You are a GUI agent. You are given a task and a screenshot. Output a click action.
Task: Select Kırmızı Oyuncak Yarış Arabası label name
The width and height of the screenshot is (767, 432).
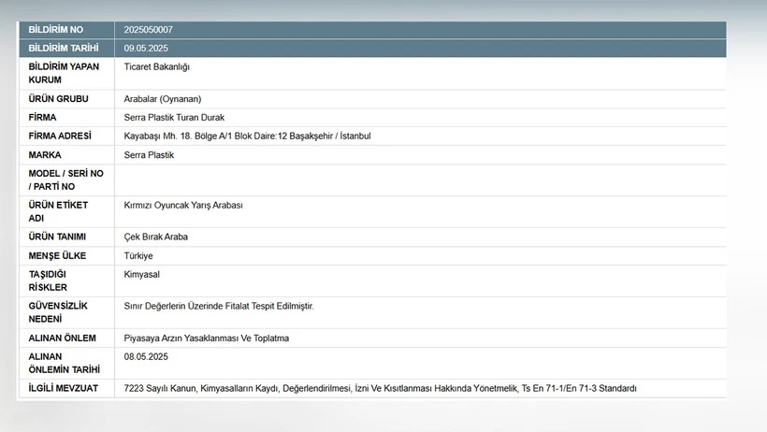[x=183, y=205]
